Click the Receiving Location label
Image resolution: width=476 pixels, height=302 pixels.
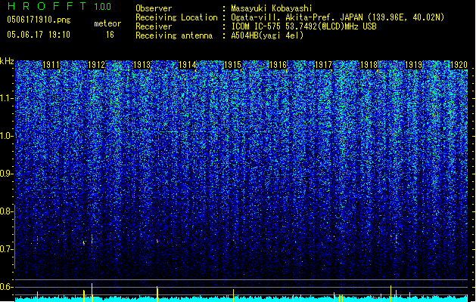pos(176,17)
